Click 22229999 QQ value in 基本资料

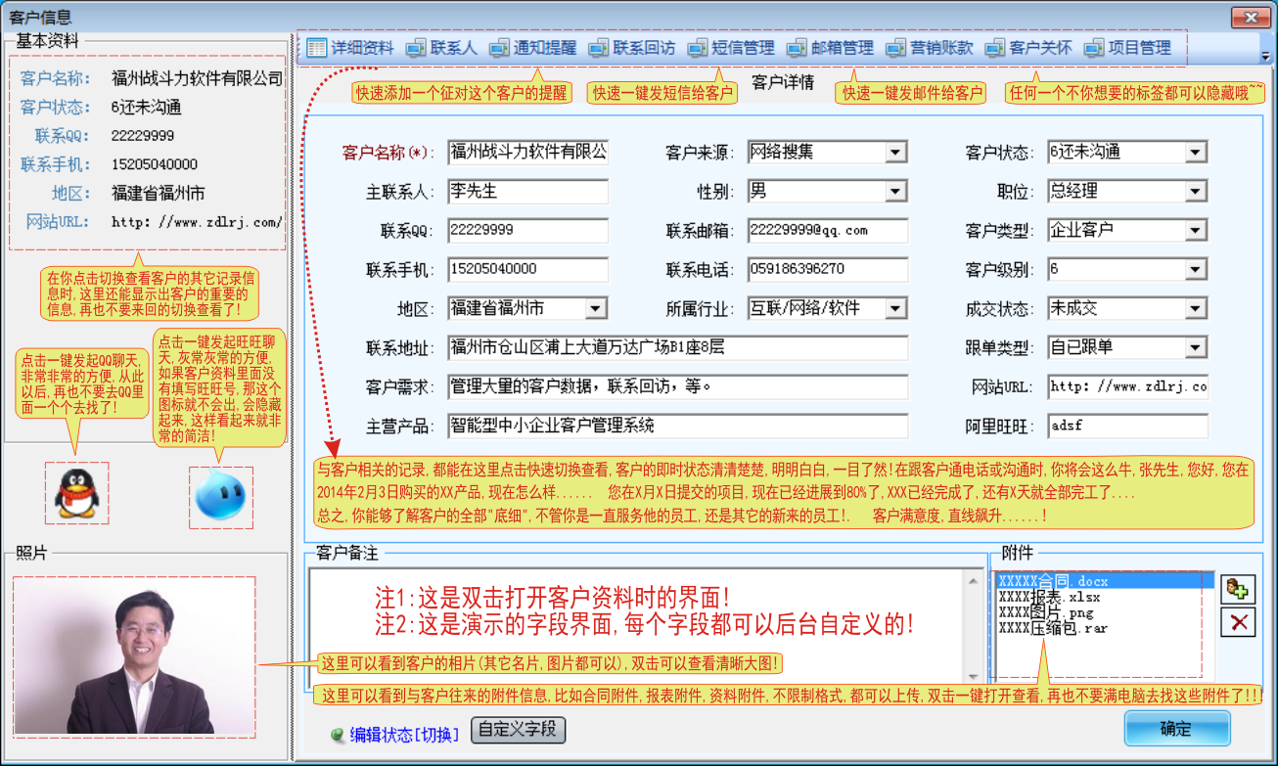143,136
